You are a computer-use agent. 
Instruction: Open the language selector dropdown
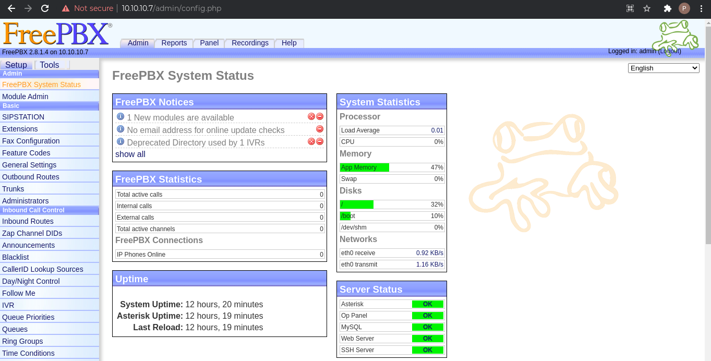[x=664, y=68]
